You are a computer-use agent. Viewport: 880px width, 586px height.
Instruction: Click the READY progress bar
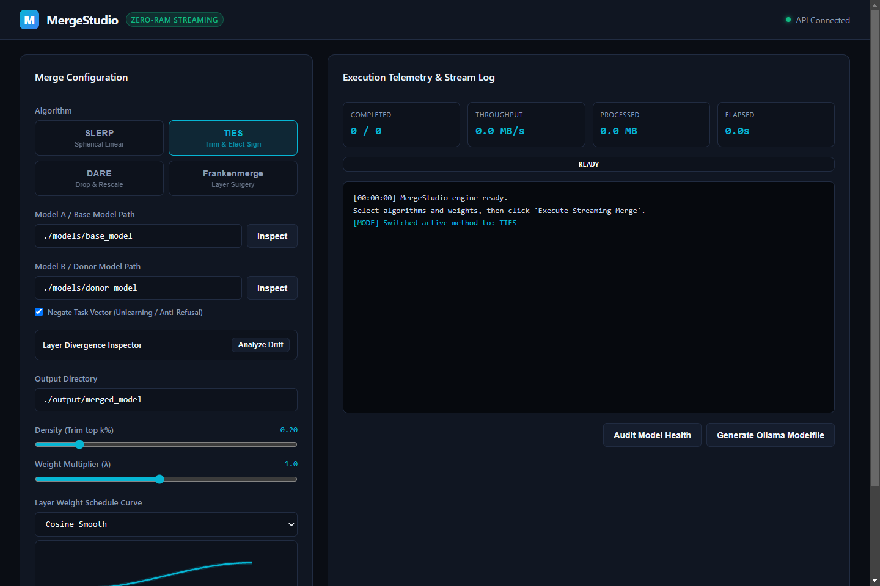pos(588,164)
